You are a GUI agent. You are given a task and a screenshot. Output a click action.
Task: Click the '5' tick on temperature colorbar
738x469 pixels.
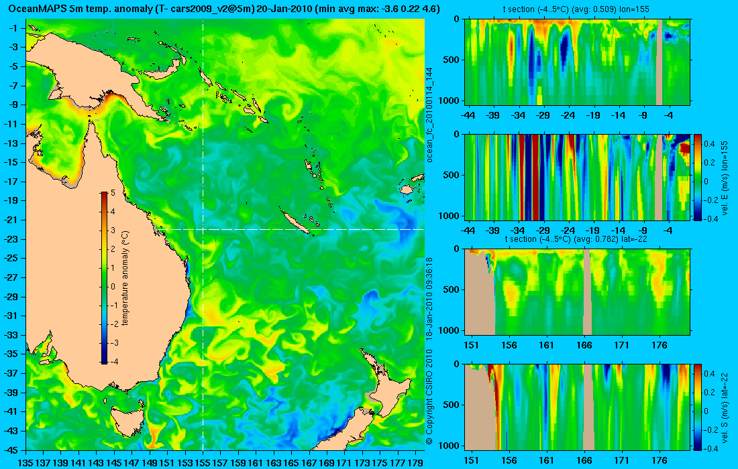(x=113, y=193)
